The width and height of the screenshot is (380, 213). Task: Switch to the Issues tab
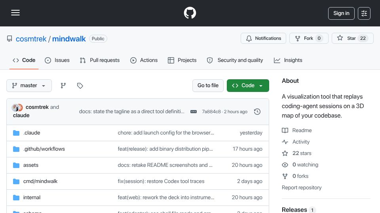(x=57, y=60)
